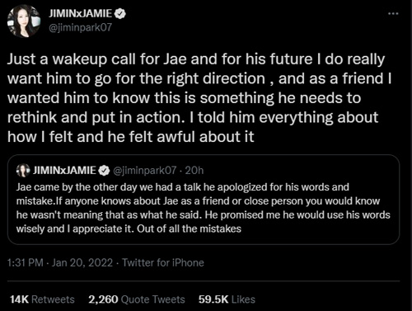Open the @jiminpark07 handle under the name

click(80, 27)
